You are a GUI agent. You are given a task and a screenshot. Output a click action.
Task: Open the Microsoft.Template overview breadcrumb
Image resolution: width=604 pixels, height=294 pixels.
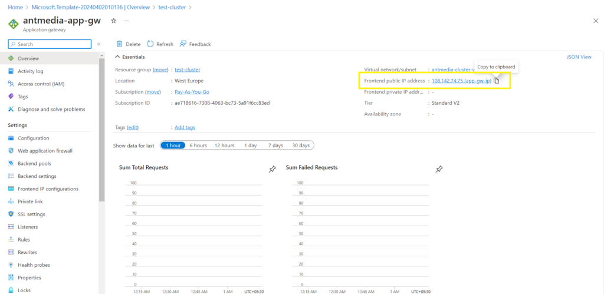tap(90, 7)
